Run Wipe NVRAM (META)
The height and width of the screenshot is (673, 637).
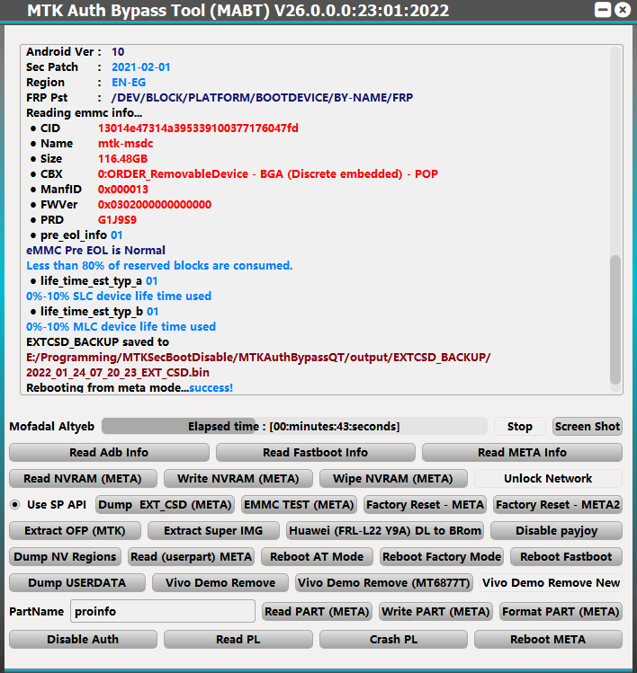pos(393,479)
